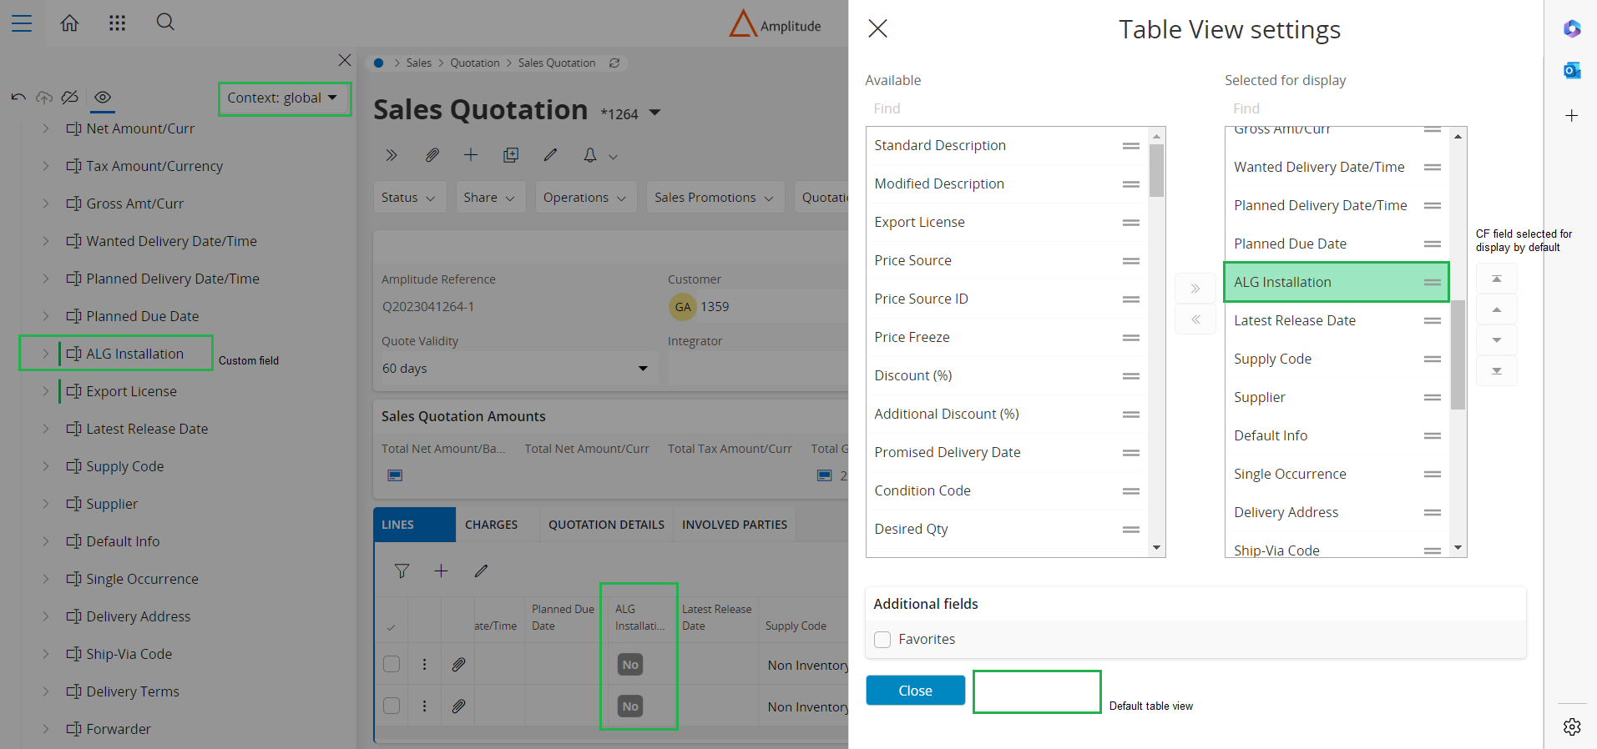Add a new line with plus icon
1597x749 pixels.
click(x=442, y=571)
